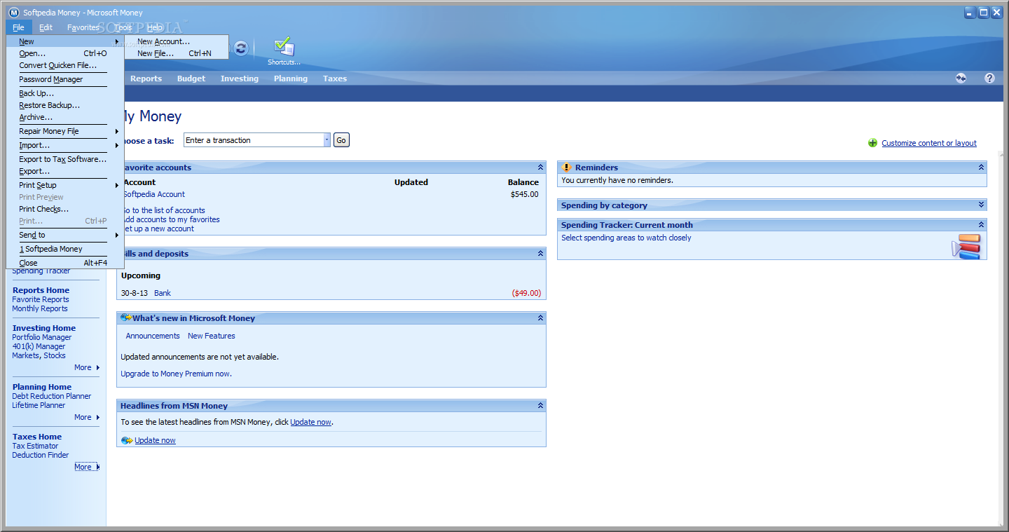Select New File from the submenu

click(176, 53)
